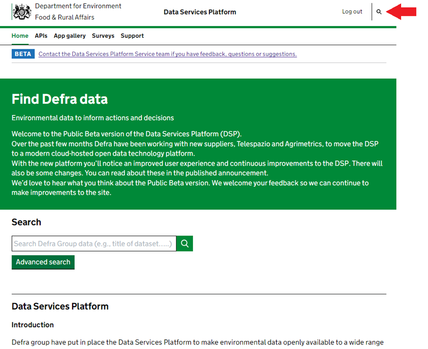Click the Search section heading
This screenshot has height=349, width=428.
point(26,222)
